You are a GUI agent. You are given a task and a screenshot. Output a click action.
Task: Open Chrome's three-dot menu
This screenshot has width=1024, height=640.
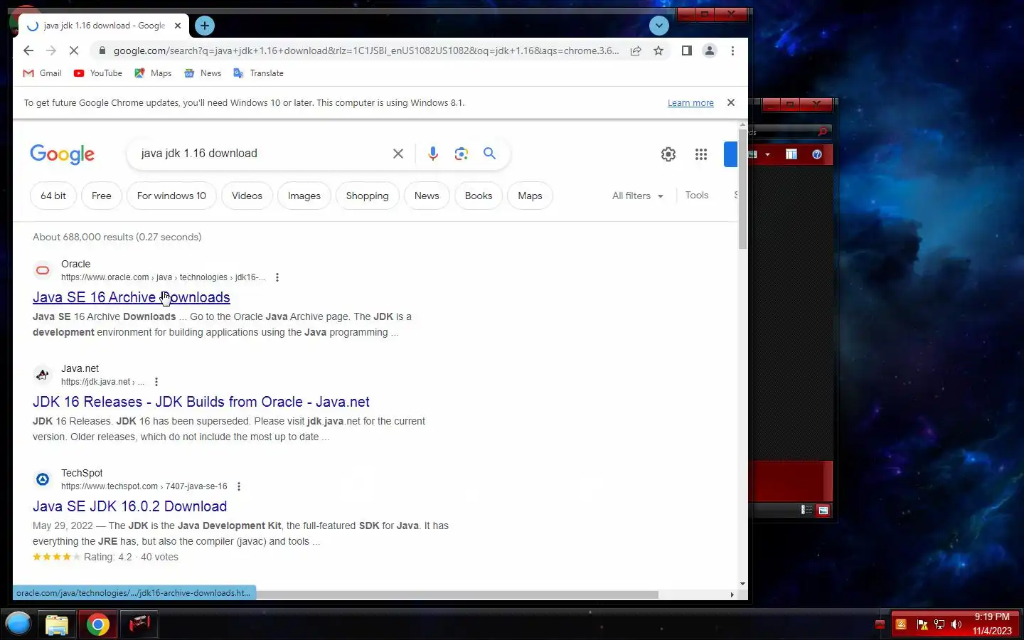732,50
